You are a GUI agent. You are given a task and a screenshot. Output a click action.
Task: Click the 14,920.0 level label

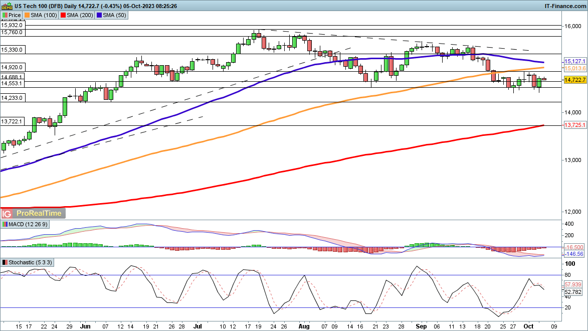click(12, 67)
